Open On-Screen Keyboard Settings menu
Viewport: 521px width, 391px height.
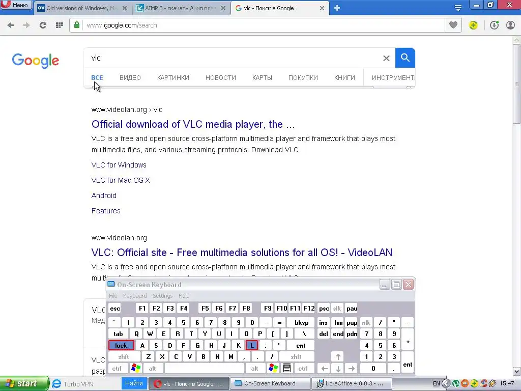pos(162,296)
